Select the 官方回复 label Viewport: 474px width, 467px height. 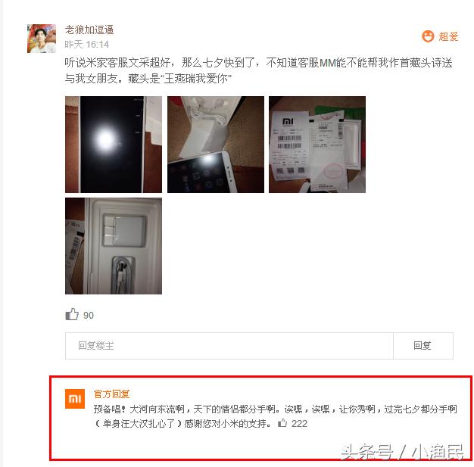coord(111,394)
